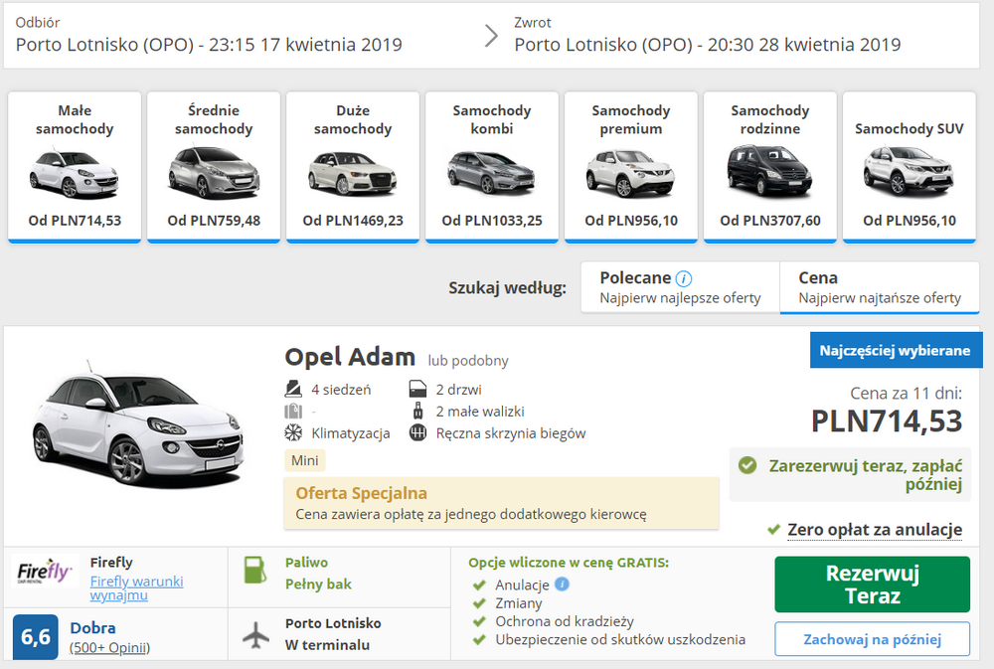Click the green fuel pump Paliwo icon

[255, 570]
